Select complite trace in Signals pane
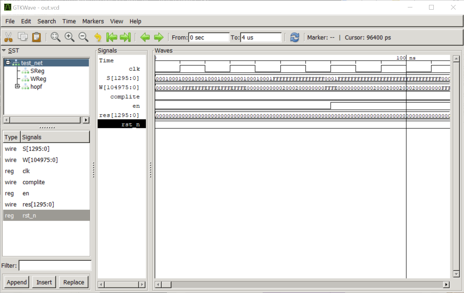The width and height of the screenshot is (464, 293). [x=125, y=96]
